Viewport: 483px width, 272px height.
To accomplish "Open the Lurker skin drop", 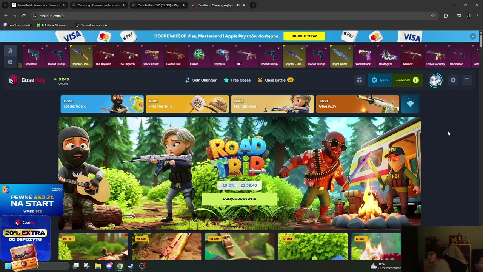I will [199, 56].
